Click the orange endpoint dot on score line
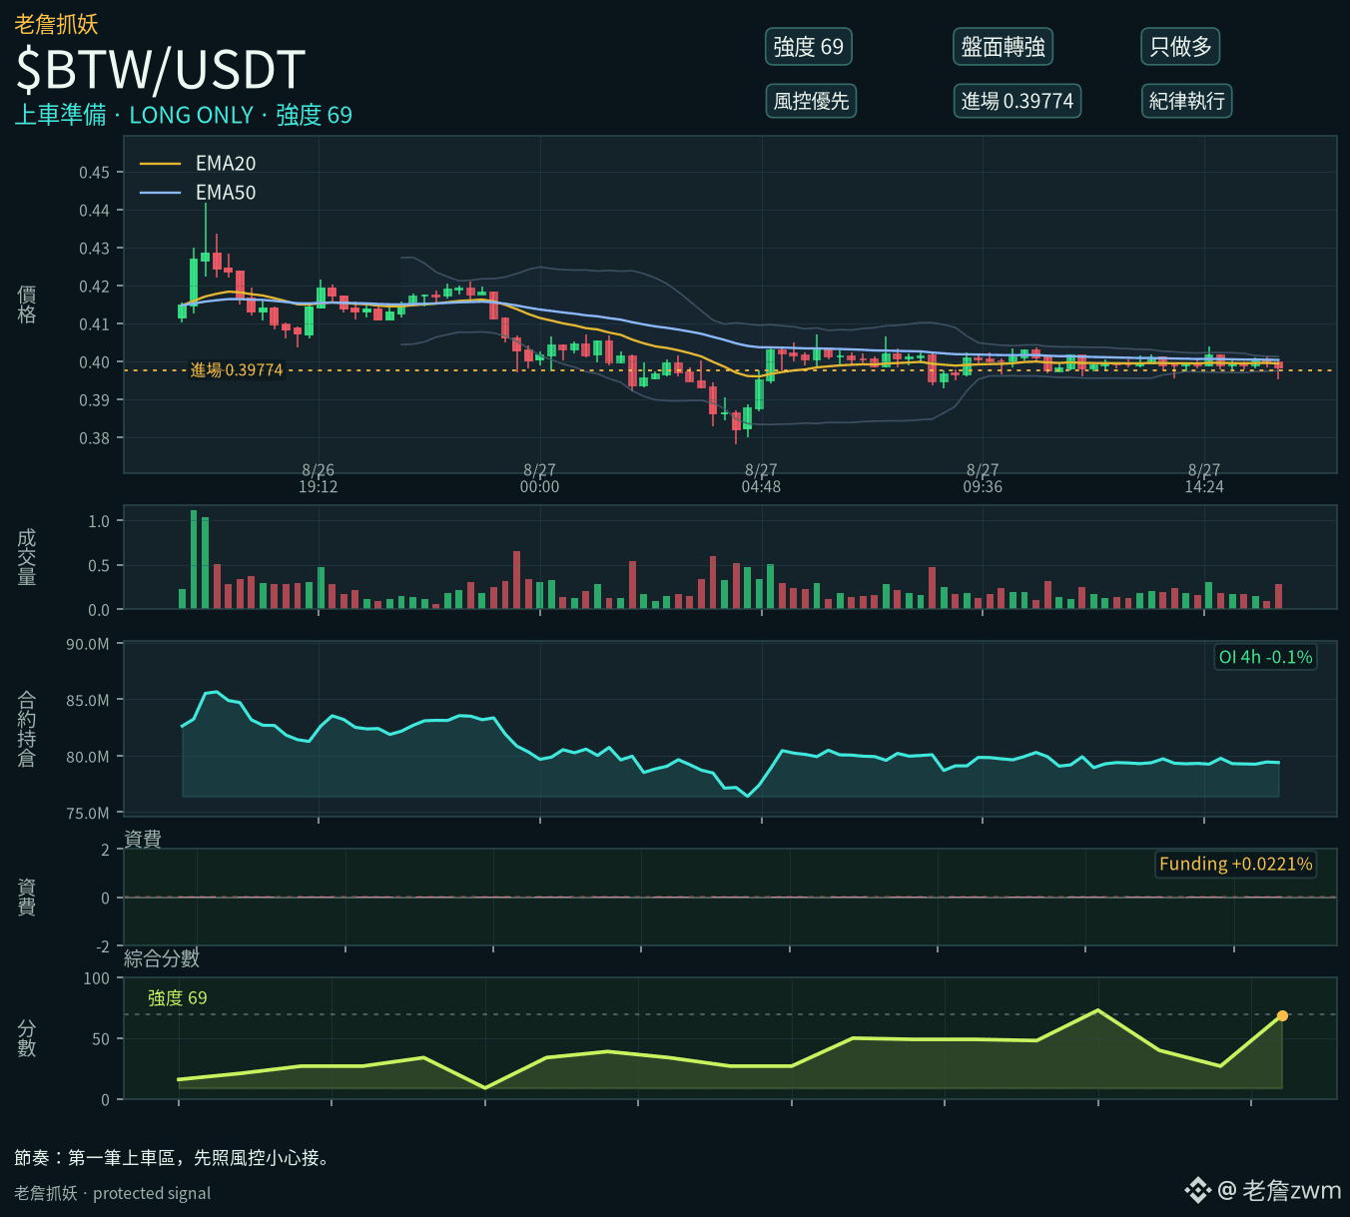 (1282, 1016)
